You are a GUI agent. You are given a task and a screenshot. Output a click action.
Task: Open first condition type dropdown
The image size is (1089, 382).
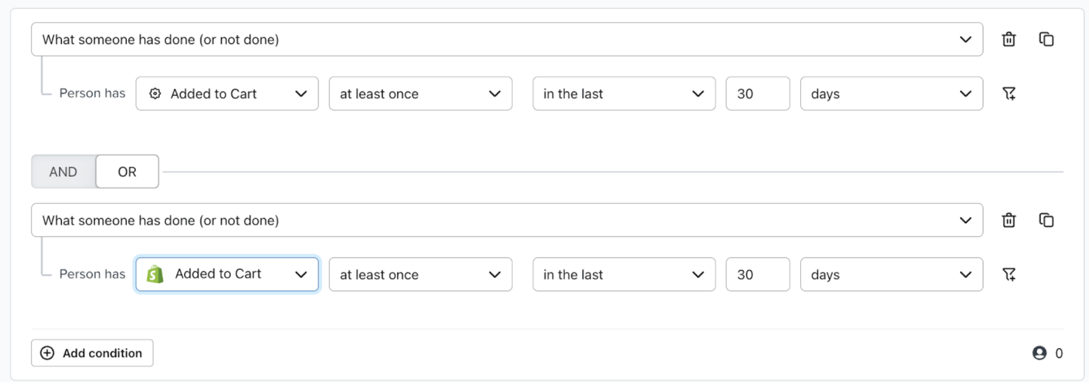[506, 39]
